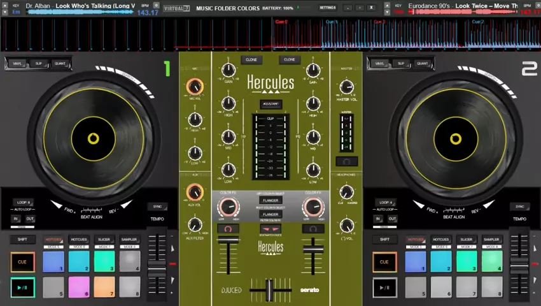This screenshot has width=541, height=306.
Task: Click the right channel headphone cue button
Action: tap(313, 229)
